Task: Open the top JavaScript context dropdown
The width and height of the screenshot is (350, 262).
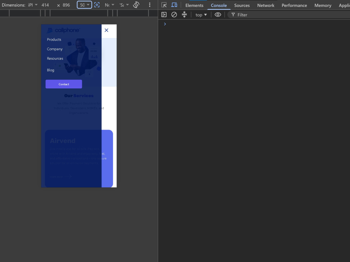Action: (x=201, y=15)
